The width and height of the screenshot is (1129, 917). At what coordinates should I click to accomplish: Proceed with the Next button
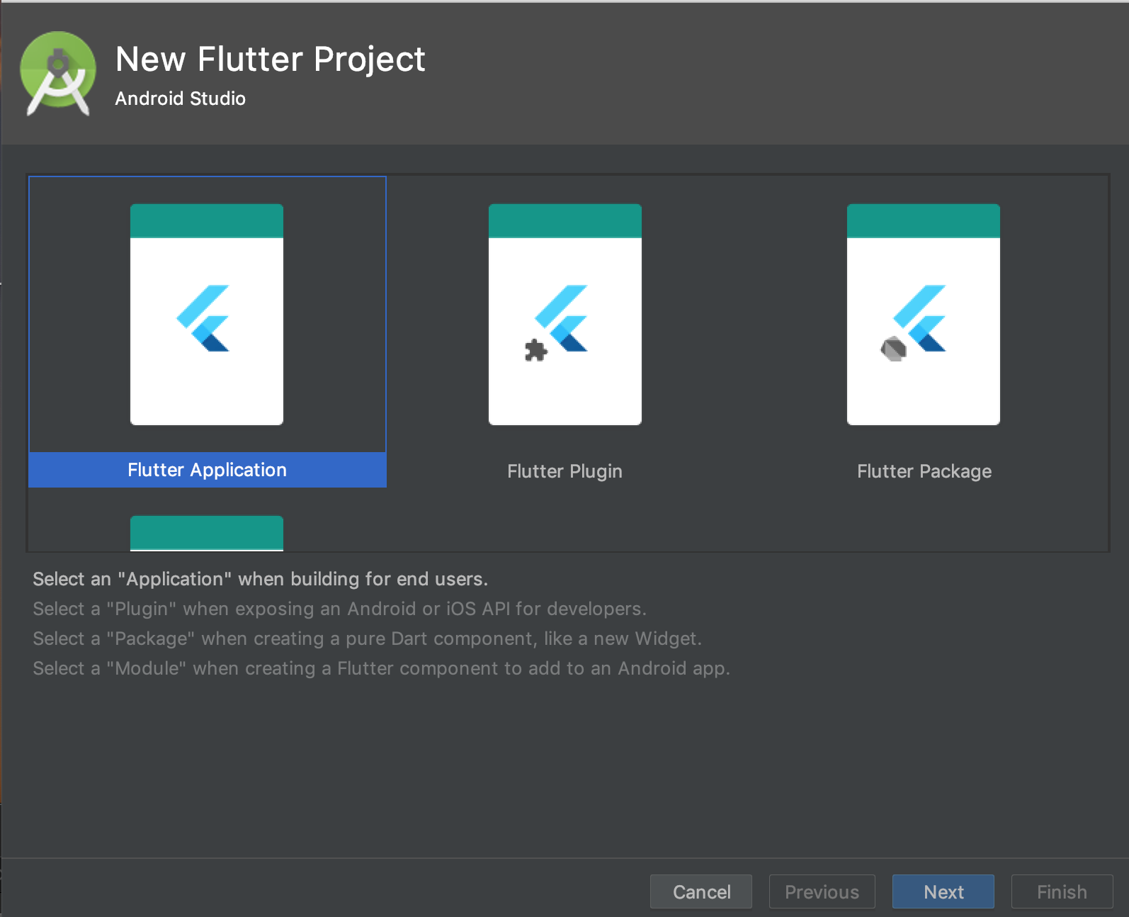point(943,891)
